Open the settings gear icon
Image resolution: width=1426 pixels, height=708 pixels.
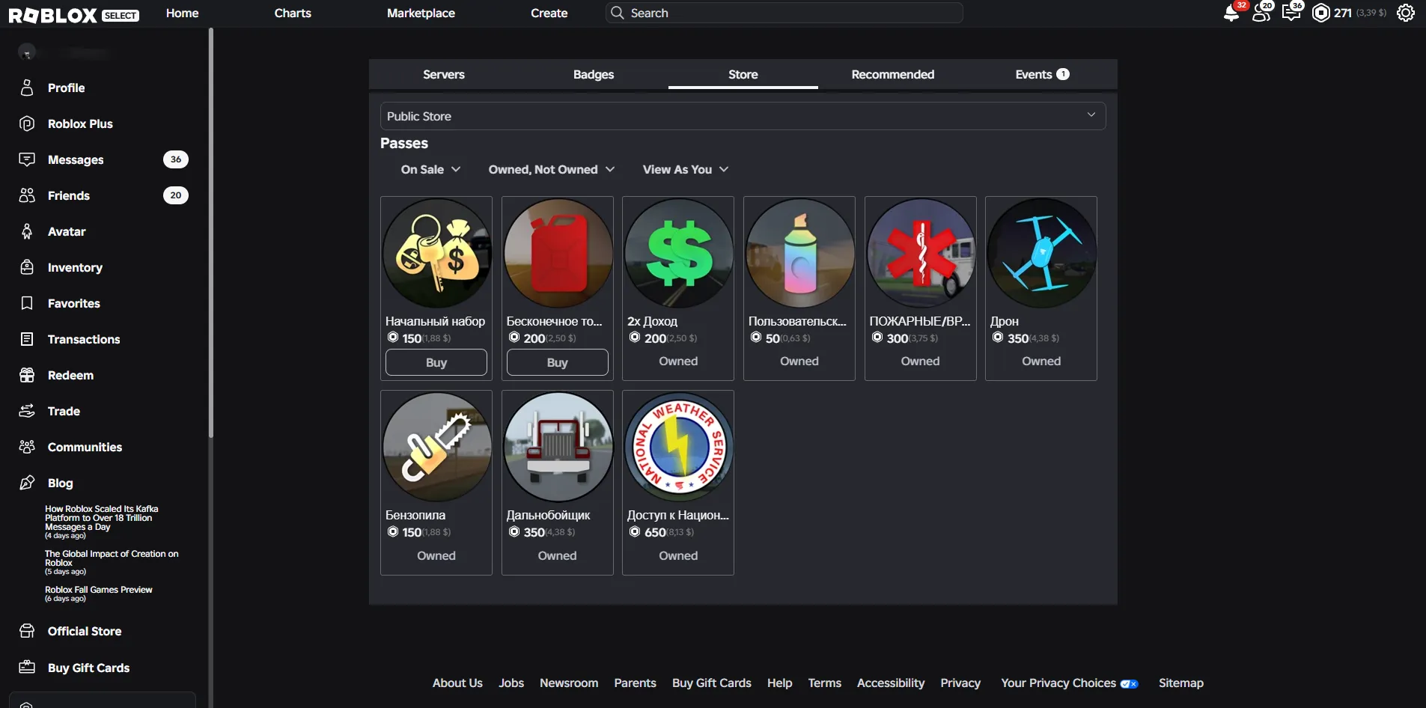[x=1406, y=13]
